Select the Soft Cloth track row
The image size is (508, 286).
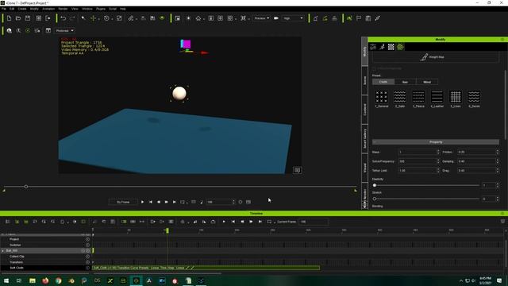pyautogui.click(x=45, y=268)
